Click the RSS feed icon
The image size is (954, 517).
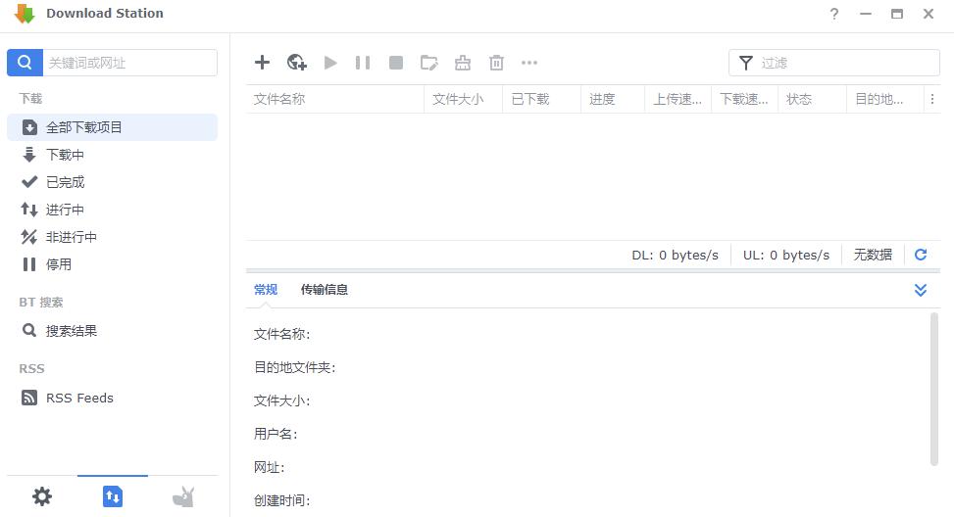29,398
